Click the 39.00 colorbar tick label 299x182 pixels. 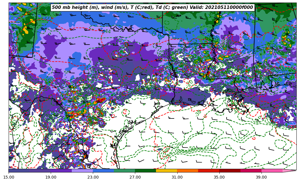click(261, 177)
